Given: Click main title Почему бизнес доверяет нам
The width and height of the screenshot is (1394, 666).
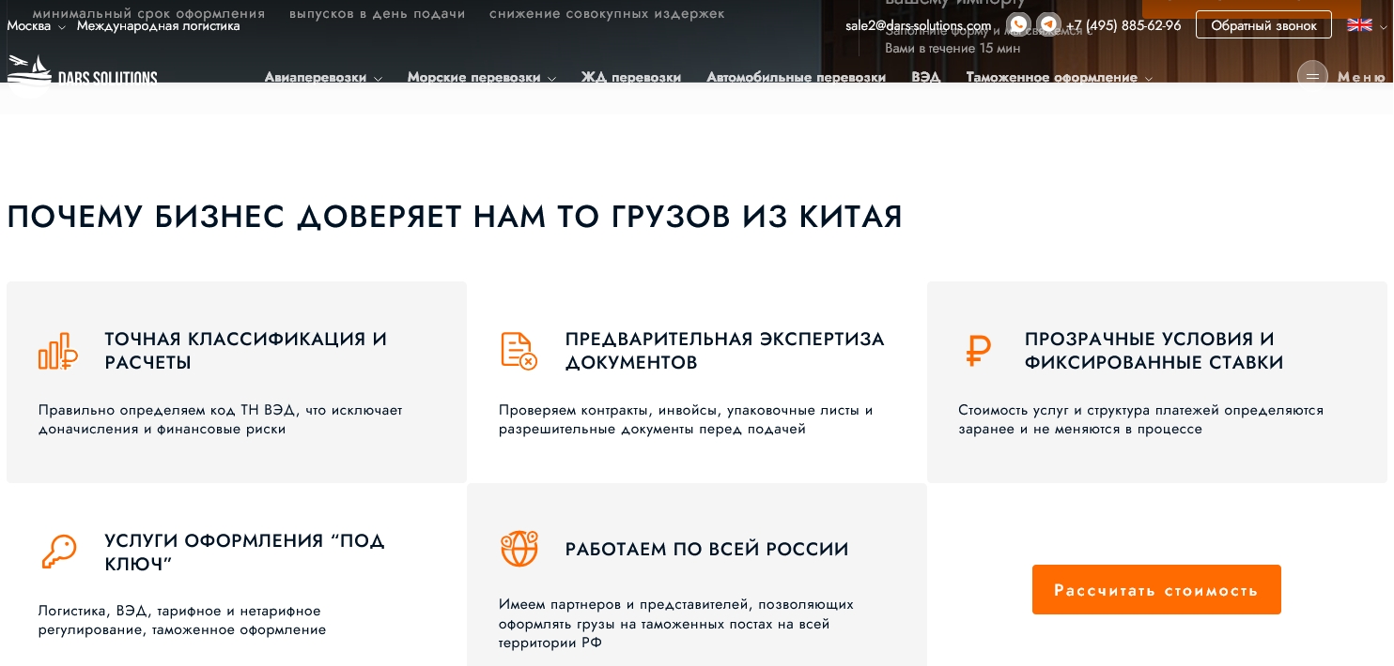Looking at the screenshot, I should [x=455, y=217].
